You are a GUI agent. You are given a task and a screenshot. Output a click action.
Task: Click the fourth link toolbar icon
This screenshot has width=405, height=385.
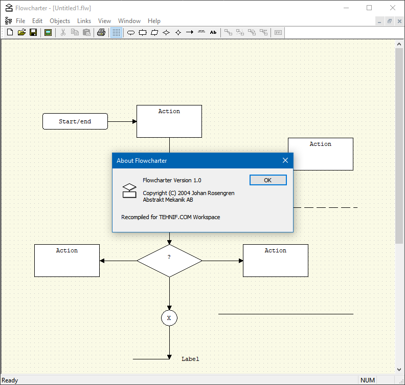pyautogui.click(x=264, y=32)
